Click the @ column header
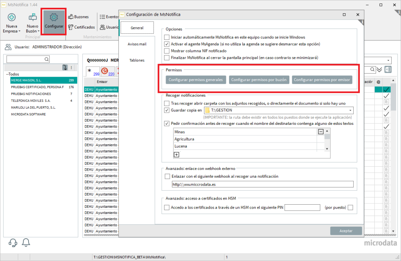 [379, 82]
